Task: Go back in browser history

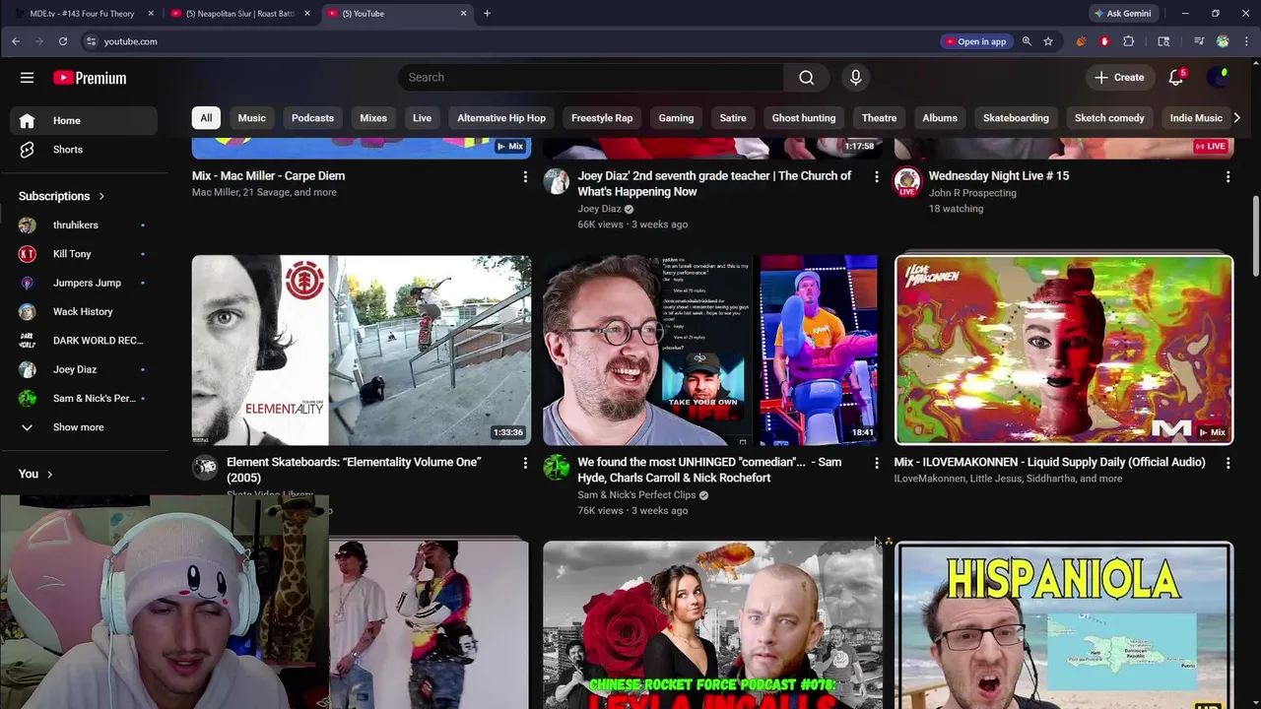Action: click(16, 41)
